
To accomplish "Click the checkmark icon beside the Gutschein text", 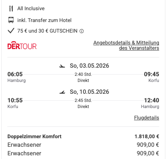I will (11, 31).
